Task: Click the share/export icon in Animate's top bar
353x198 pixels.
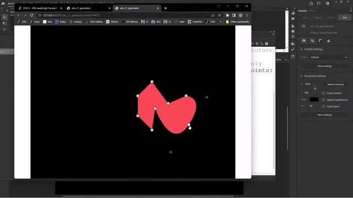Action: [311, 3]
